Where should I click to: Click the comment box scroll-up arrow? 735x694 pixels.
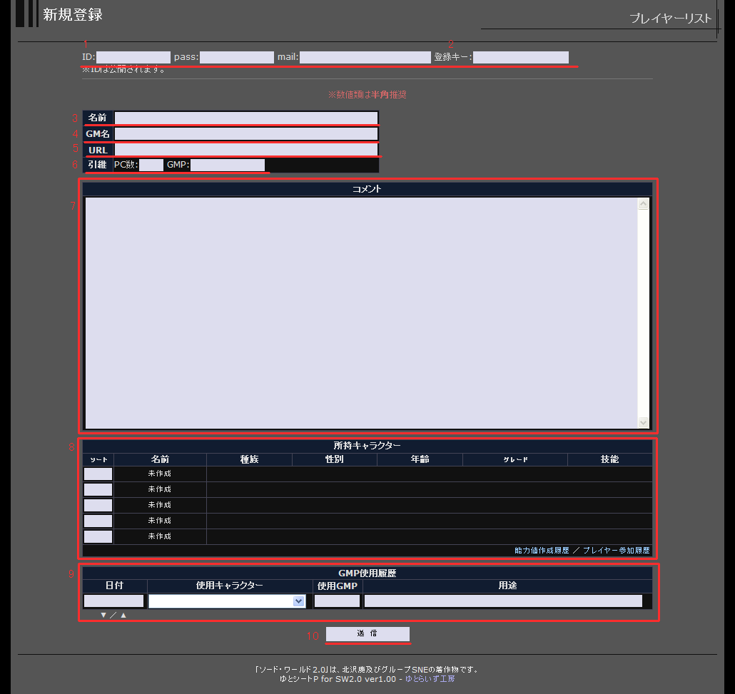click(643, 204)
